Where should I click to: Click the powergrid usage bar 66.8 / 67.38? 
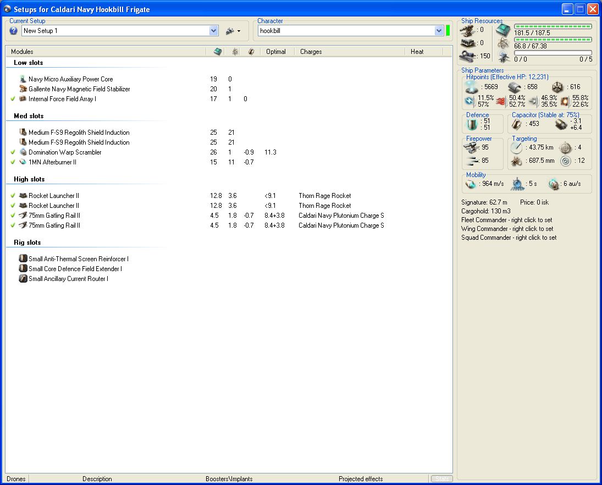pos(553,40)
